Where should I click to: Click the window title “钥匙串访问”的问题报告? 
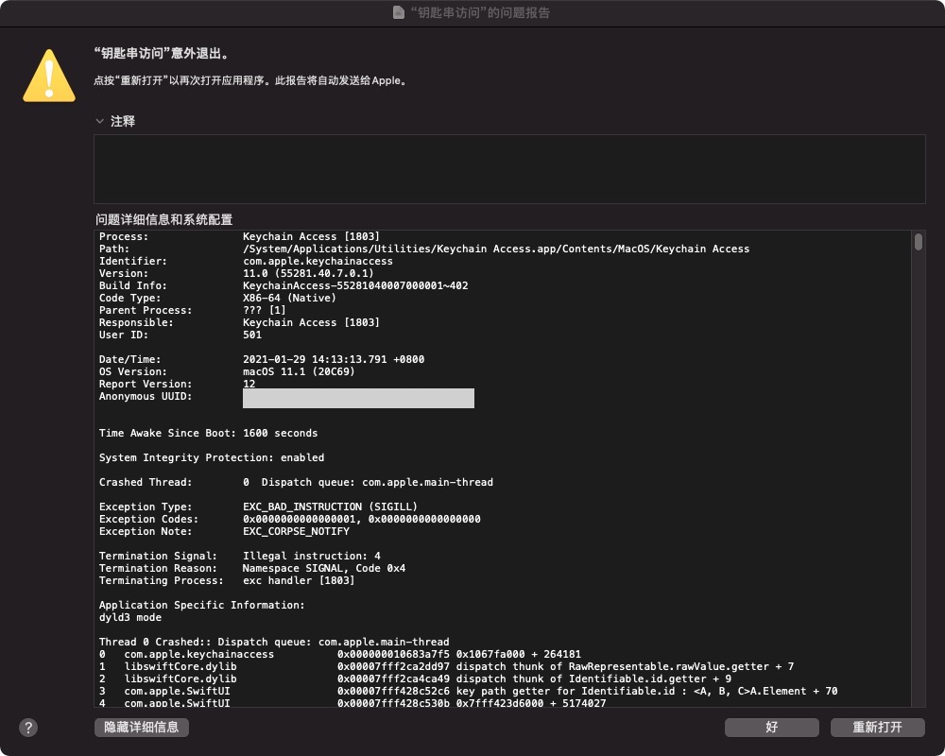481,13
